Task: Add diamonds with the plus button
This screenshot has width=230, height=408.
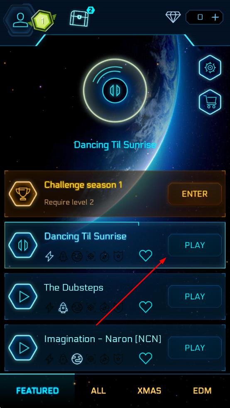Action: click(x=215, y=17)
